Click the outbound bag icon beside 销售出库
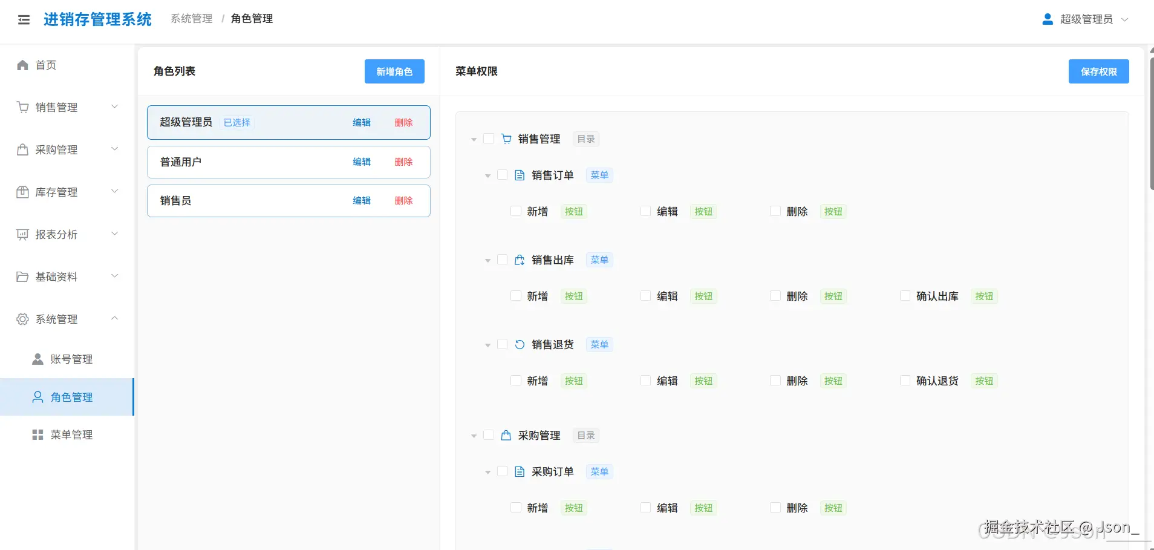The width and height of the screenshot is (1154, 550). [520, 260]
